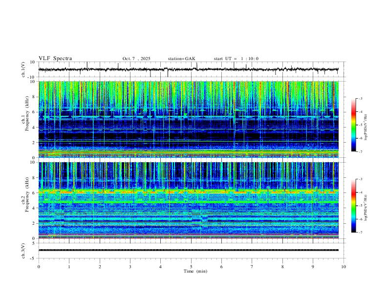The width and height of the screenshot is (387, 299).
Task: Click the "VLF Spectra" title text
Action: tap(55, 59)
